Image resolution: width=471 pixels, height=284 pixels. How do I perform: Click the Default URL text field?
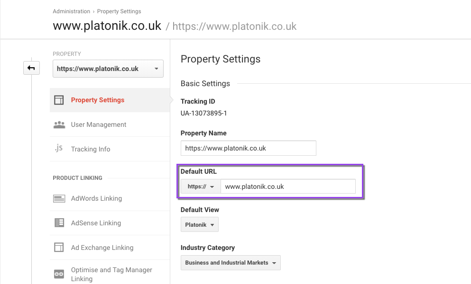click(x=287, y=186)
